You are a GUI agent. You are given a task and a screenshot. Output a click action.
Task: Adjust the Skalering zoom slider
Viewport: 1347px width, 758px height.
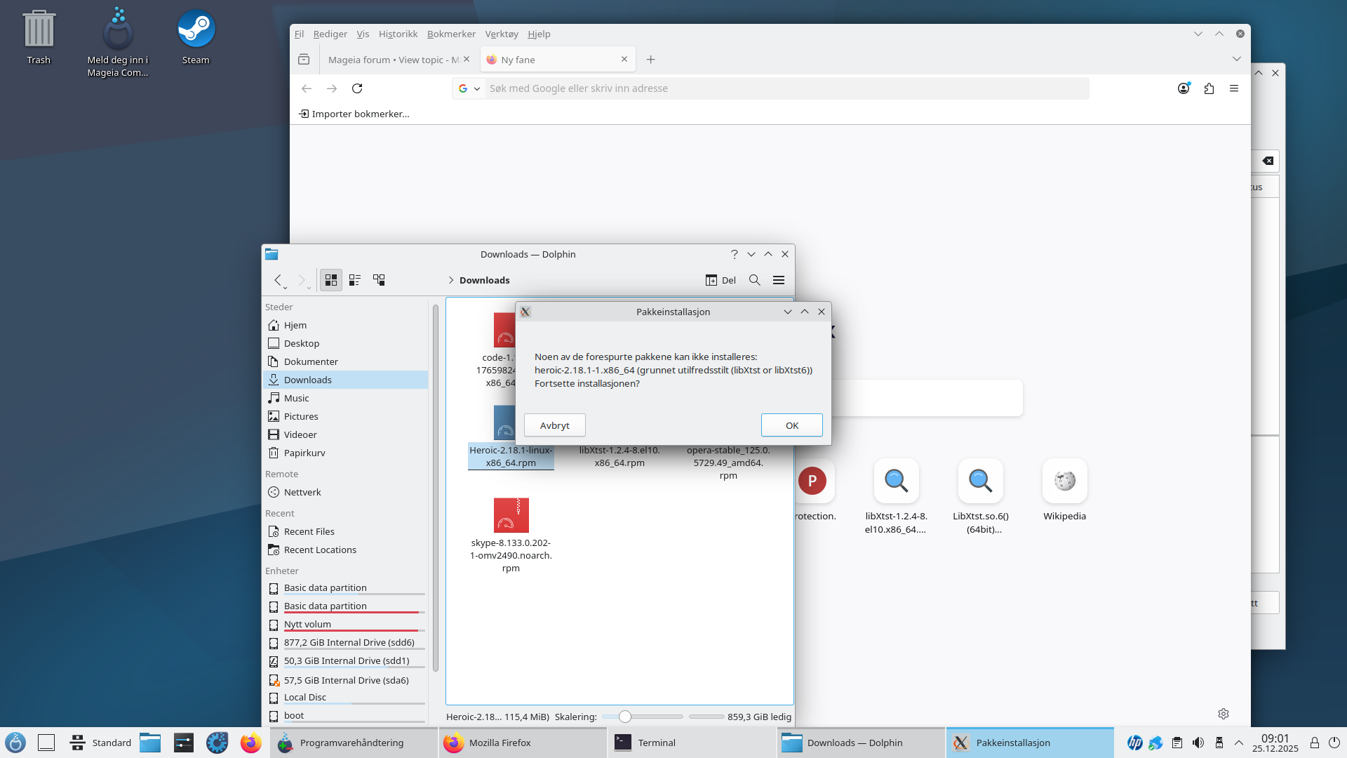(x=624, y=717)
